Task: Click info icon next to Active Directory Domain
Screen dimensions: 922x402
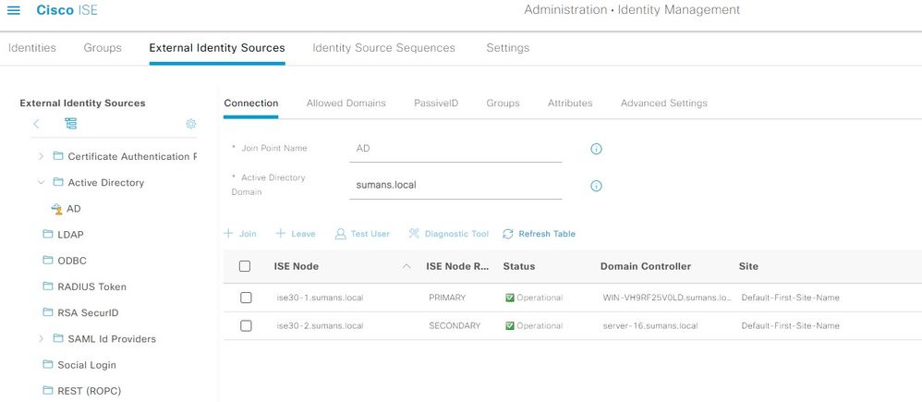Action: [596, 186]
